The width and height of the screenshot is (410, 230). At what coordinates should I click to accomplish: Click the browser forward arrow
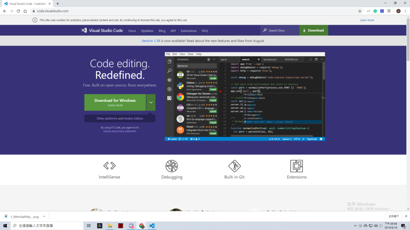point(12,11)
